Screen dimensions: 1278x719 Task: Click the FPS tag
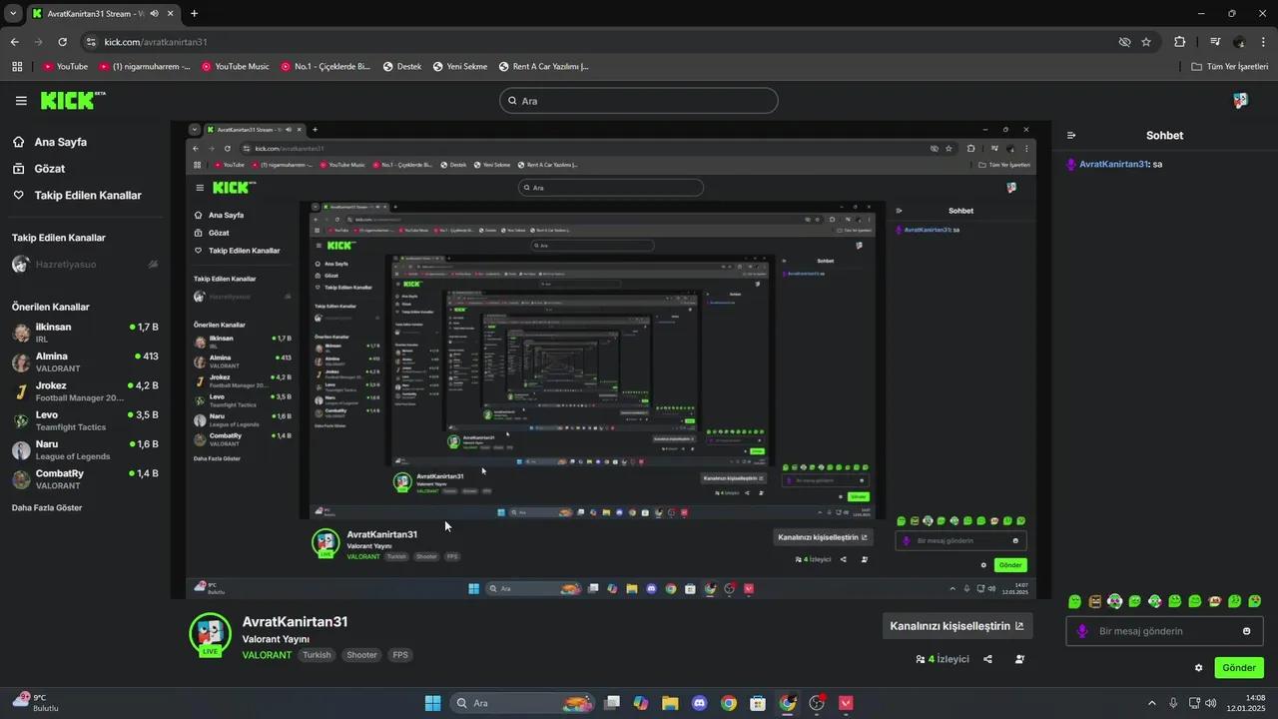tap(400, 655)
